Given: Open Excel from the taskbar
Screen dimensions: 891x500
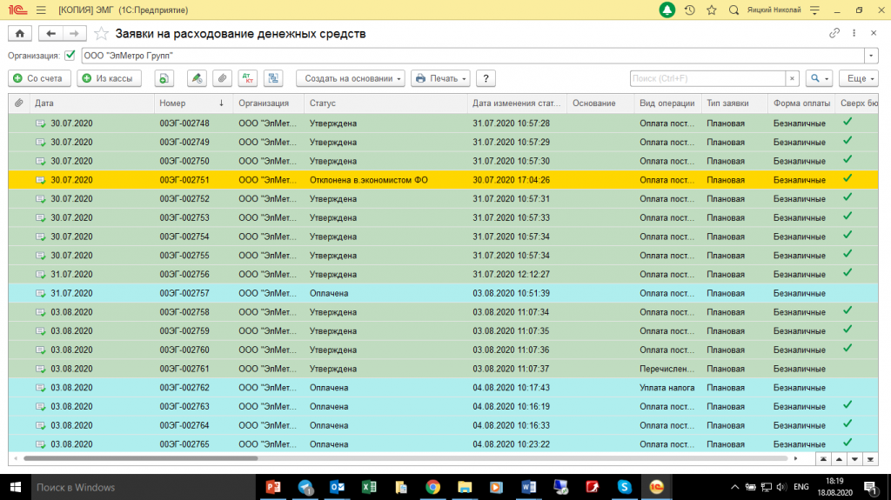Looking at the screenshot, I should (x=369, y=487).
